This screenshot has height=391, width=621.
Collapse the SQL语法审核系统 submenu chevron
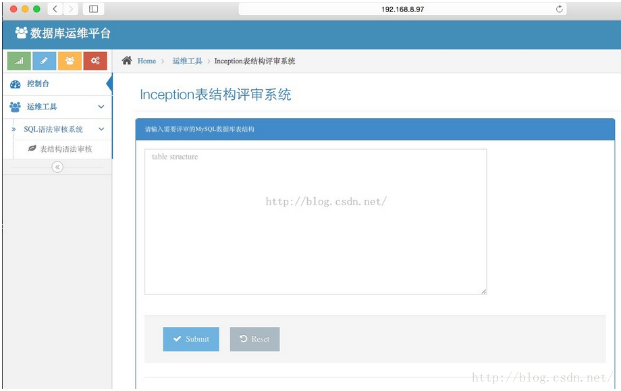coord(101,129)
